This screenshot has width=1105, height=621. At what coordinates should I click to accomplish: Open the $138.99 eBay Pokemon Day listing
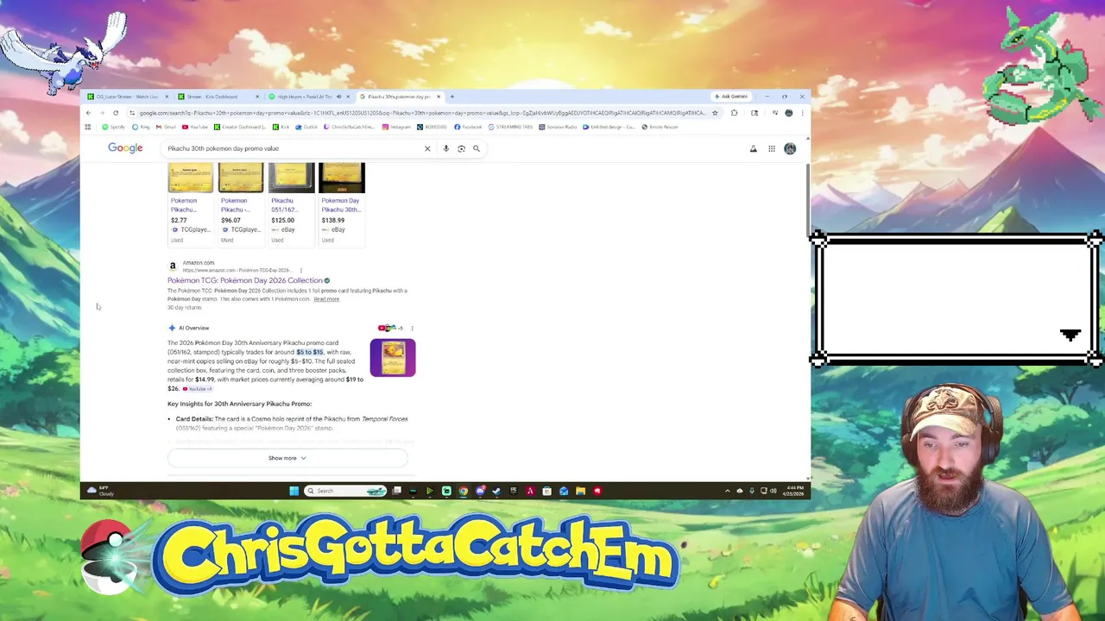pyautogui.click(x=342, y=204)
